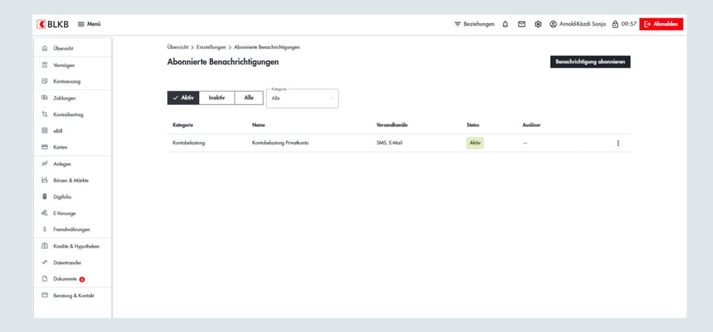Image resolution: width=713 pixels, height=332 pixels.
Task: Follow the Einstellungen breadcrumb link
Action: pyautogui.click(x=211, y=47)
